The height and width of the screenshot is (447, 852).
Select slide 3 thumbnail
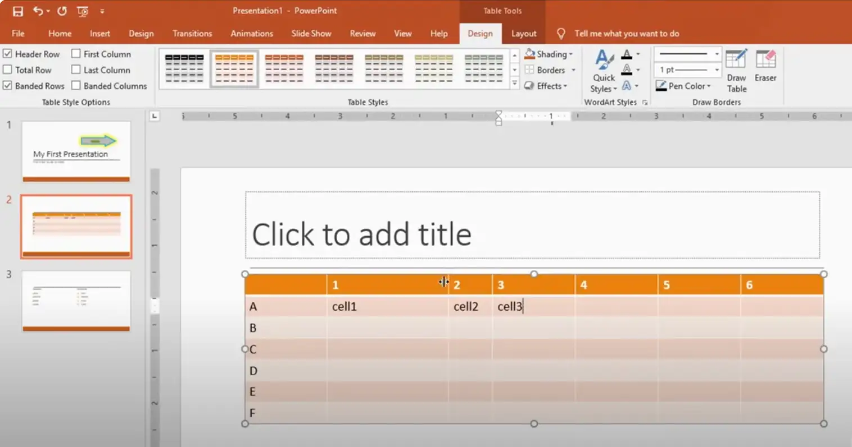point(76,301)
